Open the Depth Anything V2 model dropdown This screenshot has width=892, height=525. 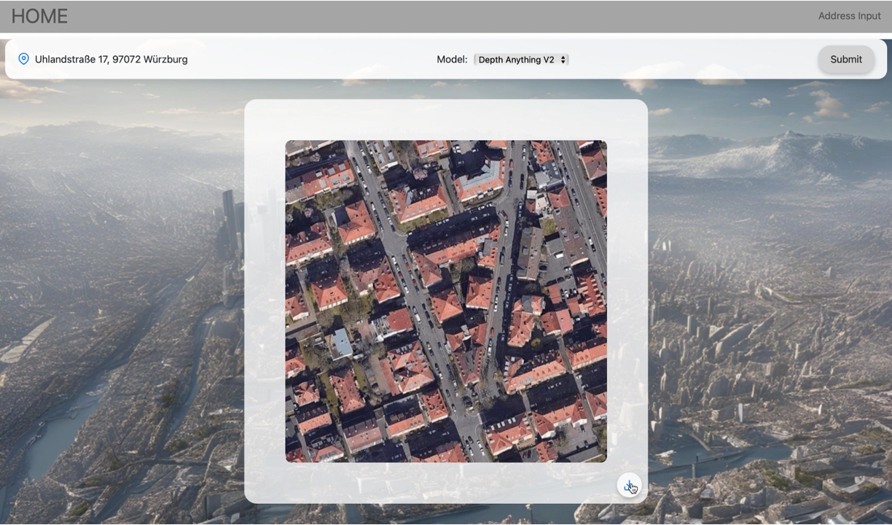pyautogui.click(x=521, y=60)
